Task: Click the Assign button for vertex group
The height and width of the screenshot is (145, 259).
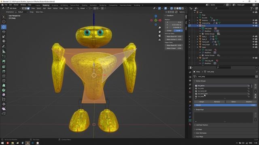Action: [202, 102]
